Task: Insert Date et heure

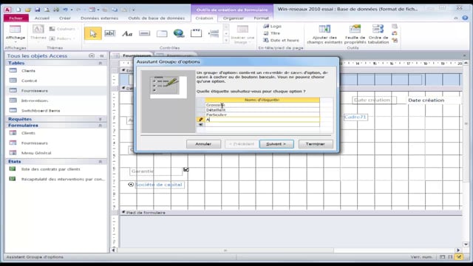Action: pos(281,40)
